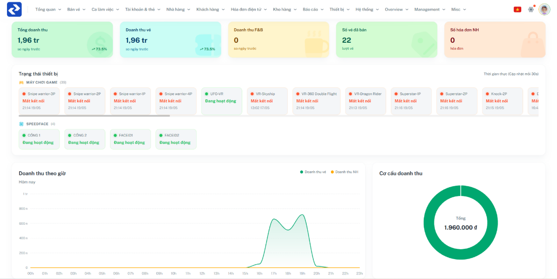Open the Snipe warrior-1P device card
The image size is (557, 279).
point(130,101)
